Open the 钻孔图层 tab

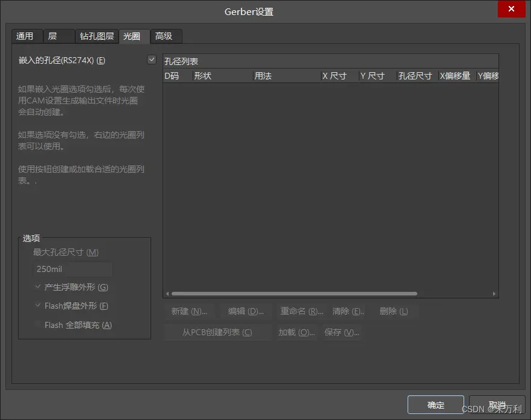[x=96, y=36]
